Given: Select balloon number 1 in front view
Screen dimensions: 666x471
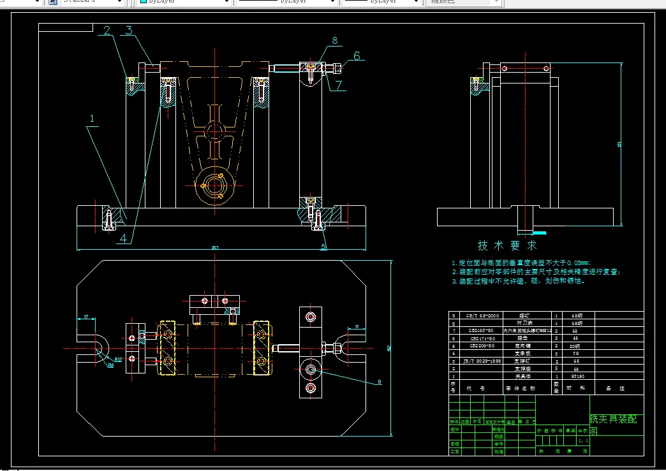Looking at the screenshot, I should 93,119.
